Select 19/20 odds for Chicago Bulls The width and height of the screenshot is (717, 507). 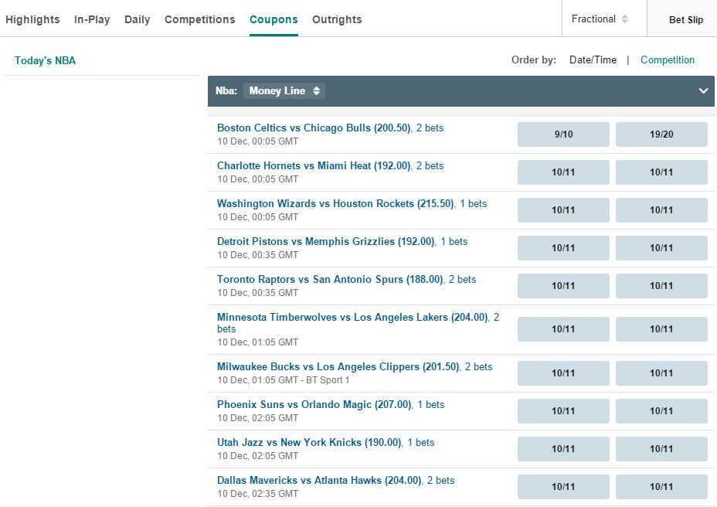tap(661, 134)
